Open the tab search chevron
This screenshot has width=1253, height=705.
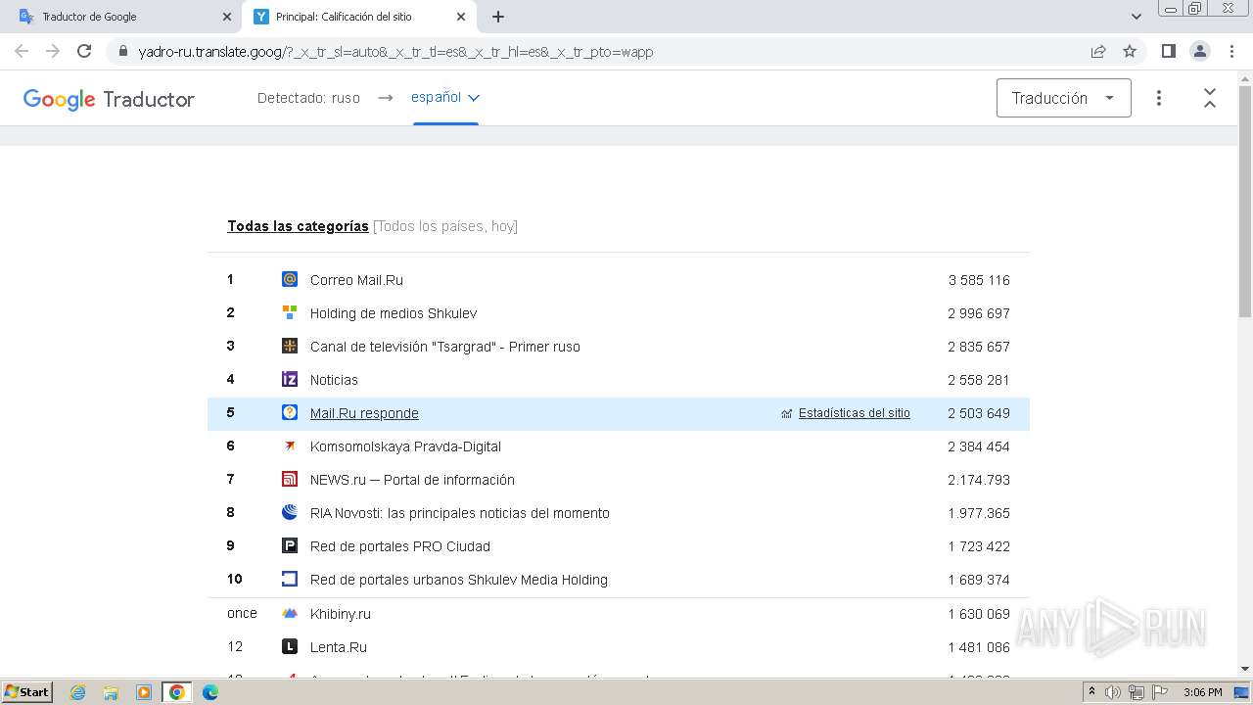tap(1137, 17)
